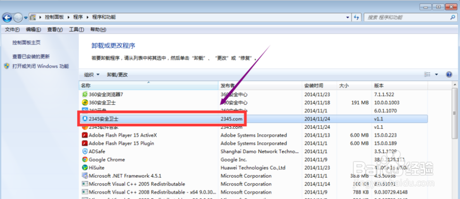Select Microsoft .NET Framework 4.5.1 name
This screenshot has height=199, width=460.
point(125,176)
